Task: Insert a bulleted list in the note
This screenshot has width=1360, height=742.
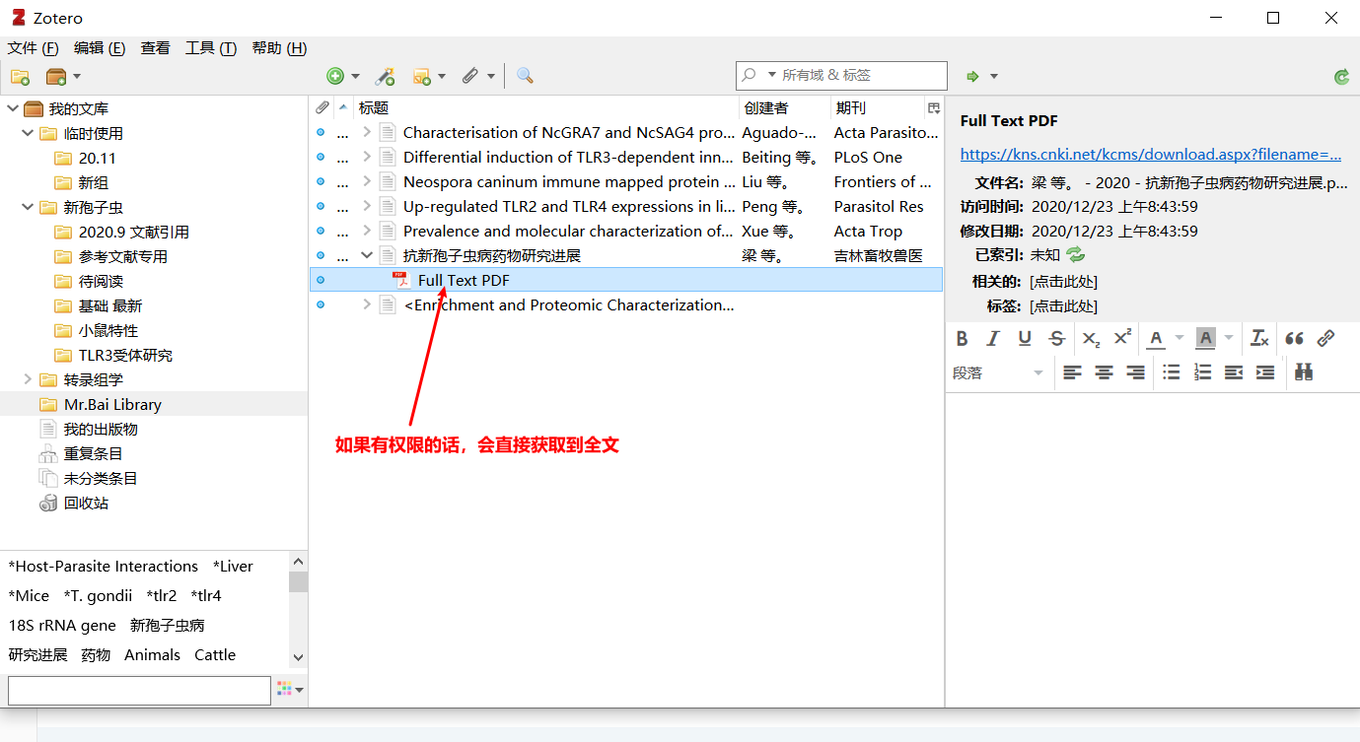Action: coord(1171,372)
